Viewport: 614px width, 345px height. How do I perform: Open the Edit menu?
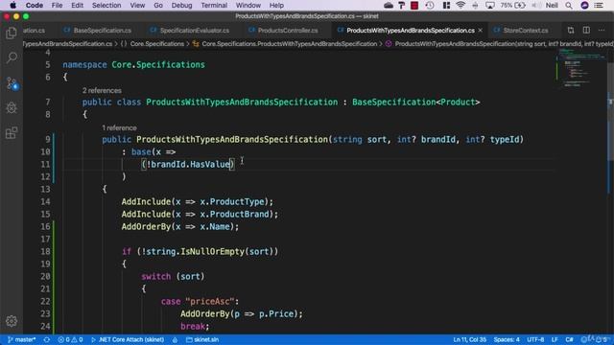pos(77,6)
